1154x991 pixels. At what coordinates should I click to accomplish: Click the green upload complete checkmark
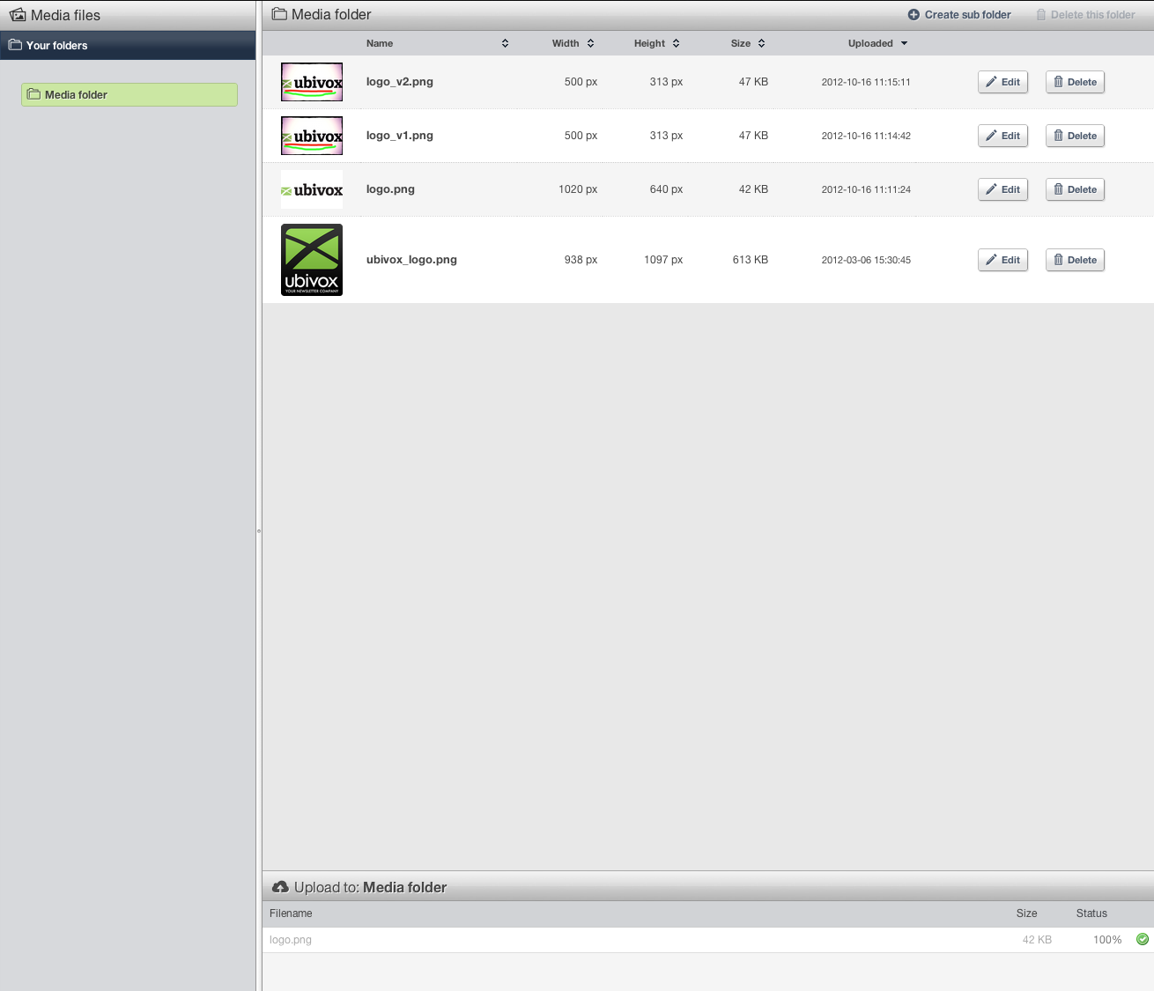[1143, 939]
